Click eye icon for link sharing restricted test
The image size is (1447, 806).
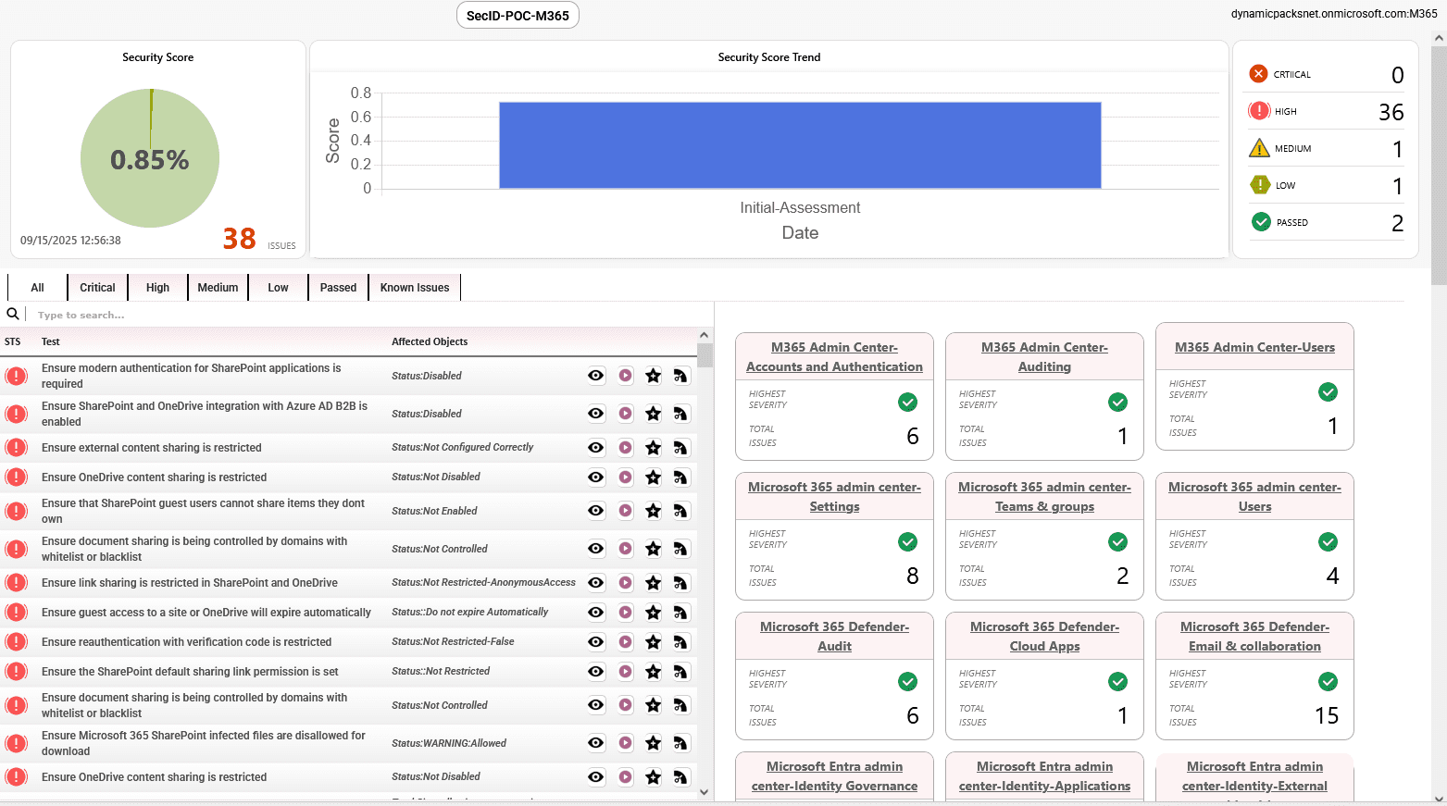596,583
